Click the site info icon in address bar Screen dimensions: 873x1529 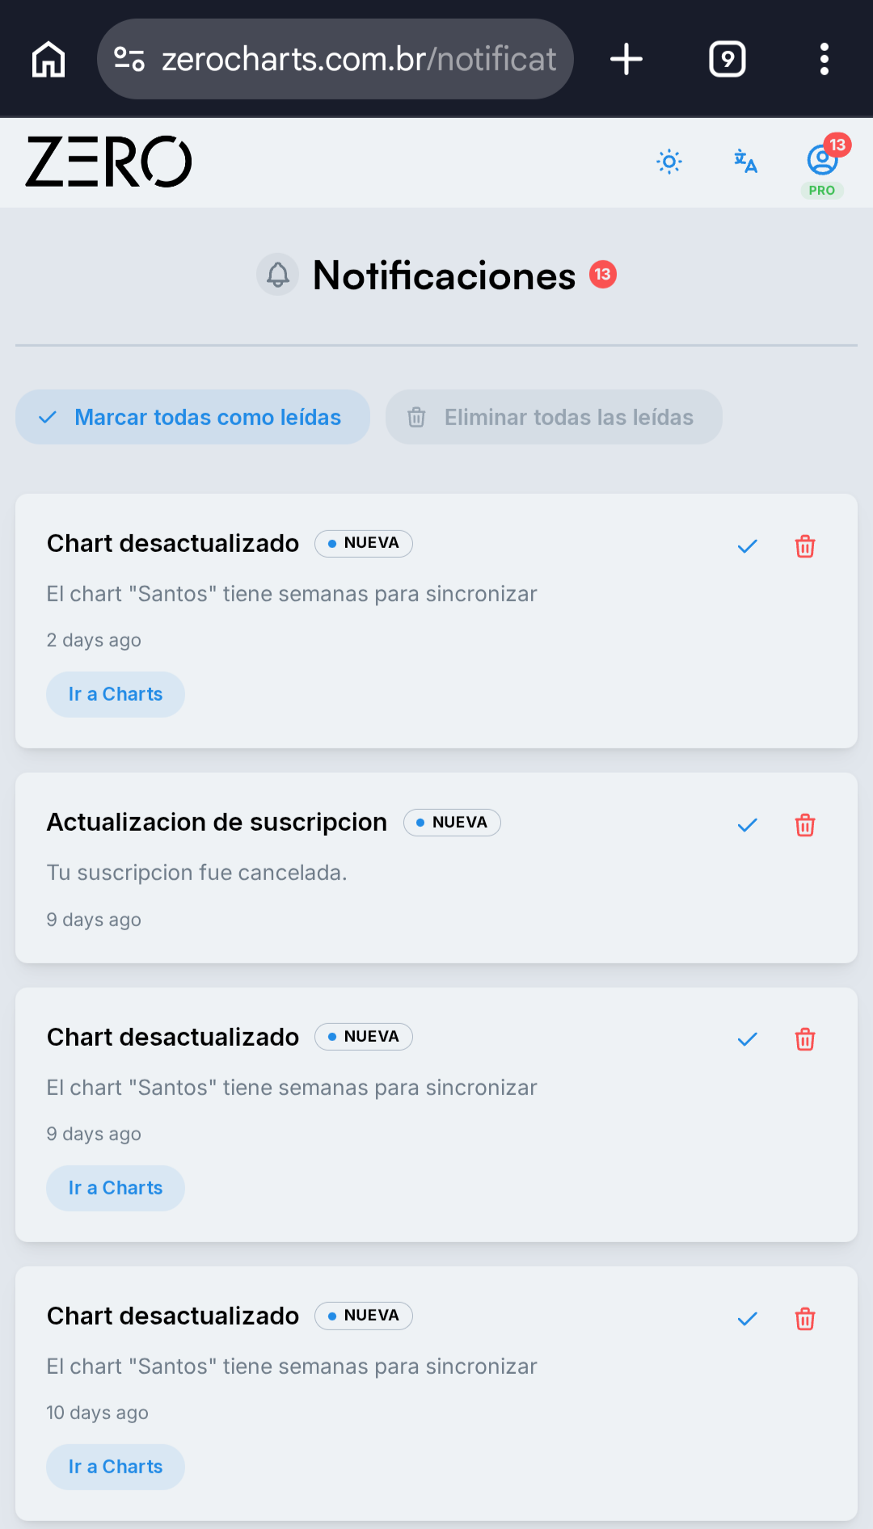click(129, 59)
